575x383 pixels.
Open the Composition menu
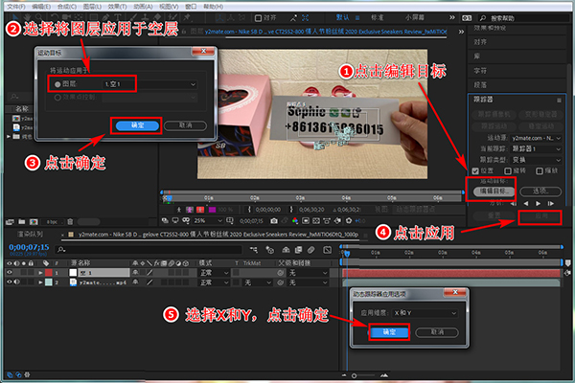67,7
